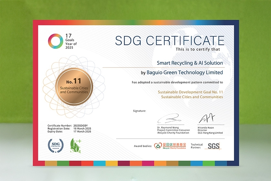Click 'has adopted a sustainable development pattern' line
271x181 pixels.
[x=177, y=82]
